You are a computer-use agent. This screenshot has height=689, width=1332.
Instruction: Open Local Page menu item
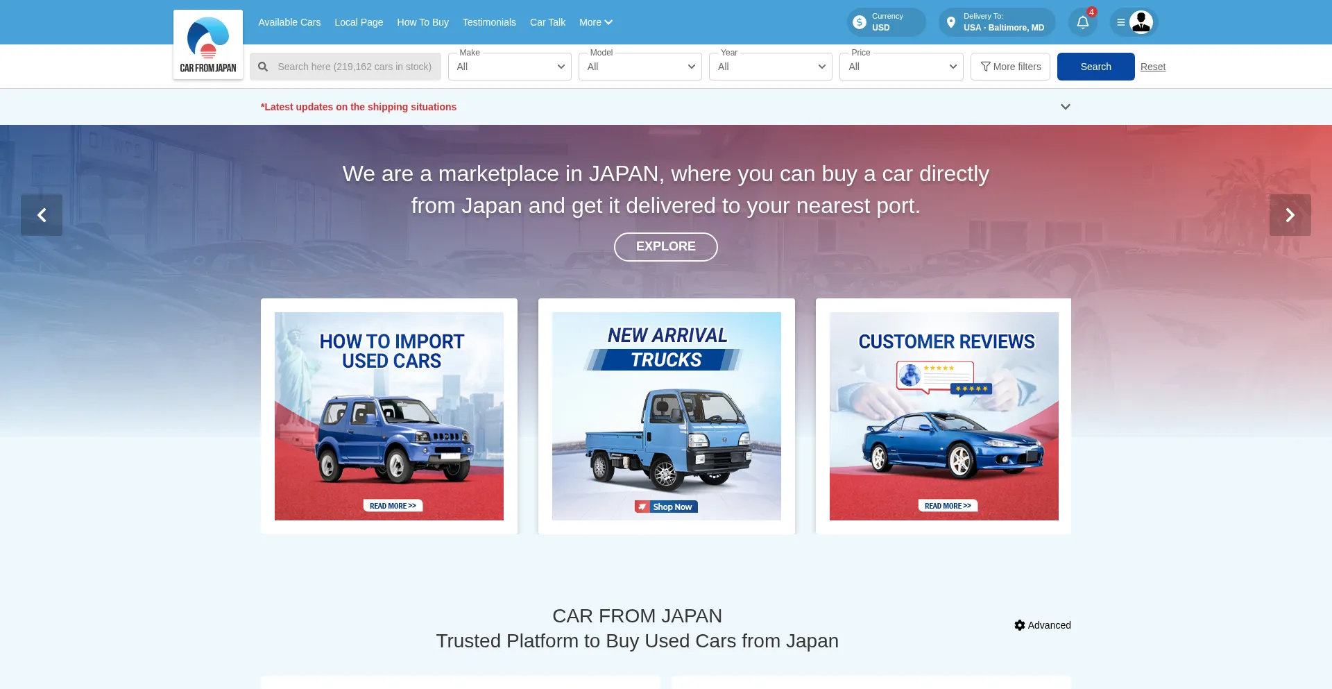359,22
